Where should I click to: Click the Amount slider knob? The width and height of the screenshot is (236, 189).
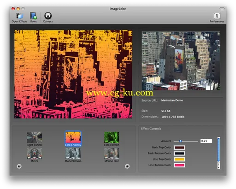coord(181,141)
